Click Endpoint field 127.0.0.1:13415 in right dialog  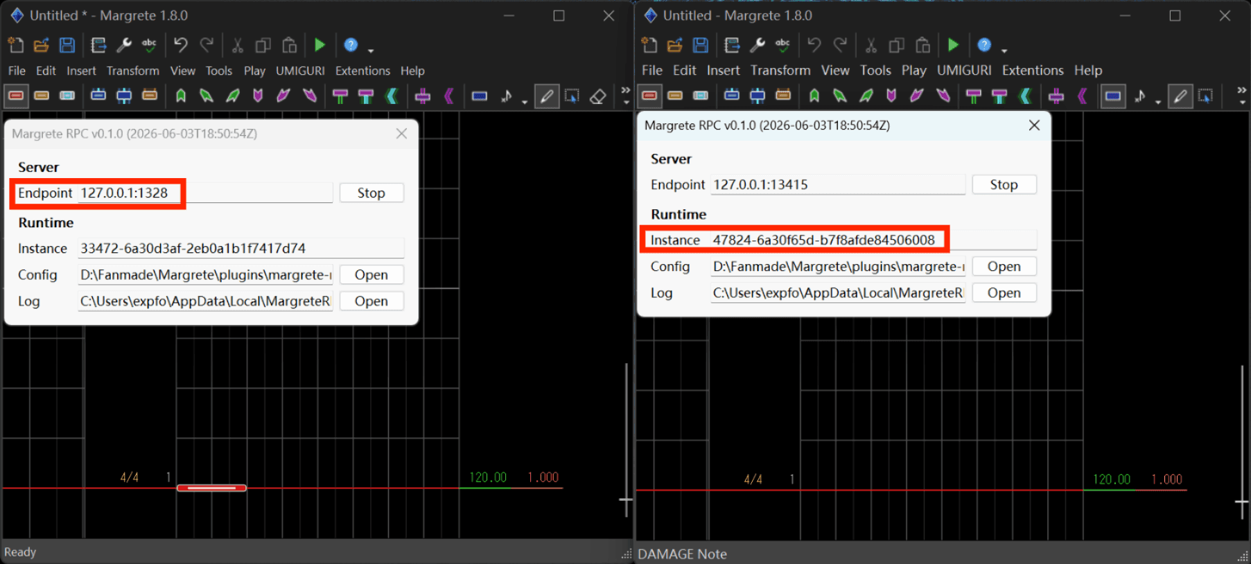click(x=839, y=185)
